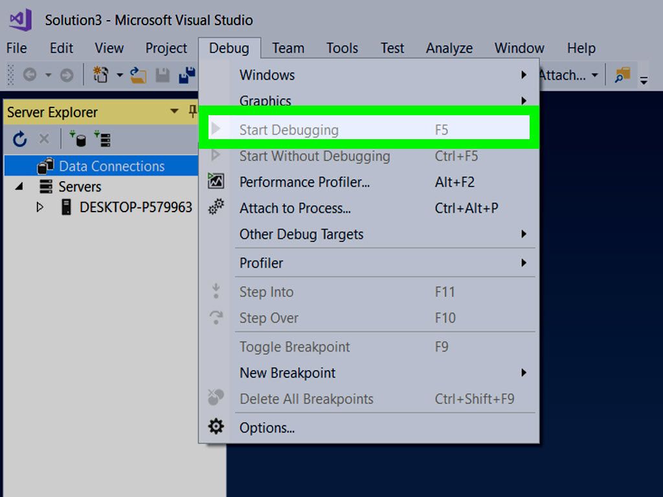Screen dimensions: 663x497
Task: Collapse the Servers tree node
Action: [x=19, y=186]
